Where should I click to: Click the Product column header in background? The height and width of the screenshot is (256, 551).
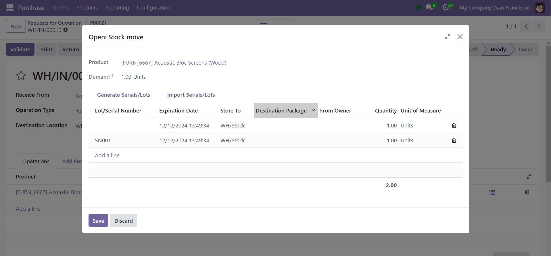[26, 177]
